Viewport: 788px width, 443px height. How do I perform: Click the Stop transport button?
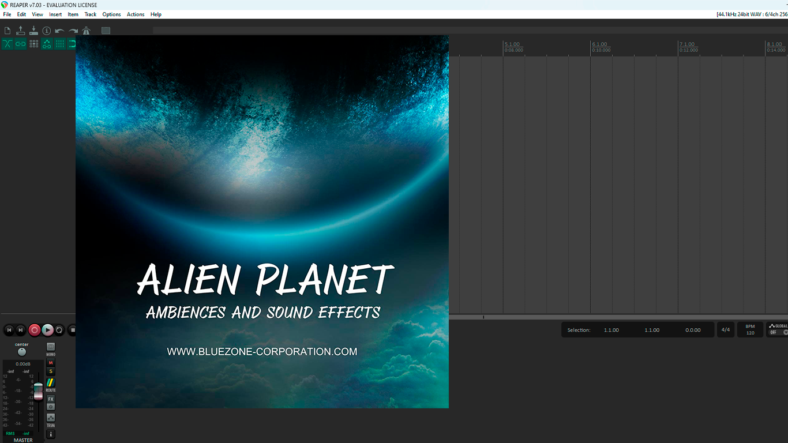tap(72, 330)
